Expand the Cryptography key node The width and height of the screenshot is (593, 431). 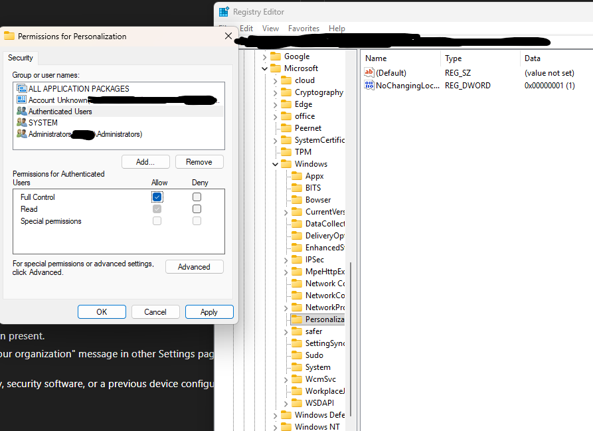click(275, 93)
